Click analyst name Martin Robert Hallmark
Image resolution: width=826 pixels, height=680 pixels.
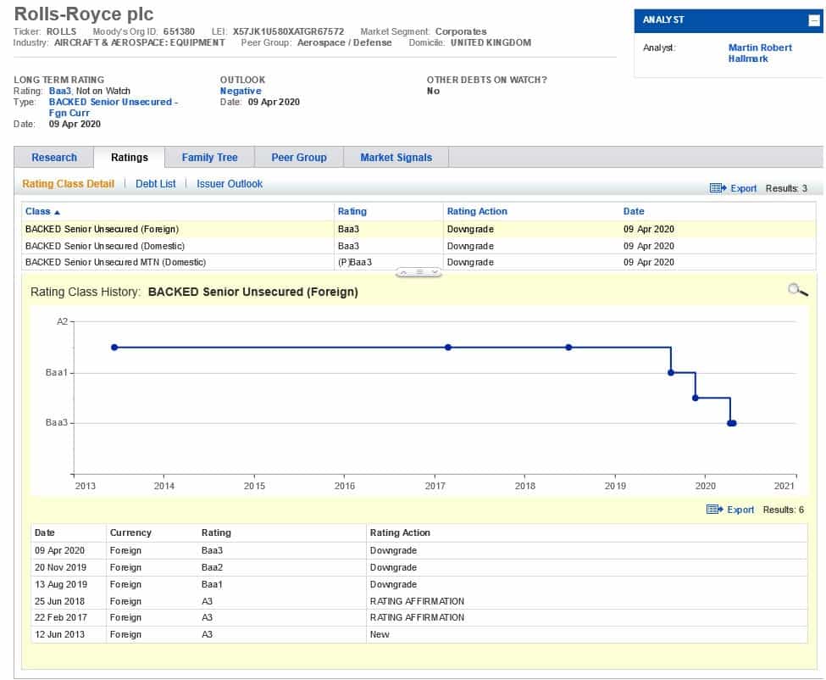(760, 53)
